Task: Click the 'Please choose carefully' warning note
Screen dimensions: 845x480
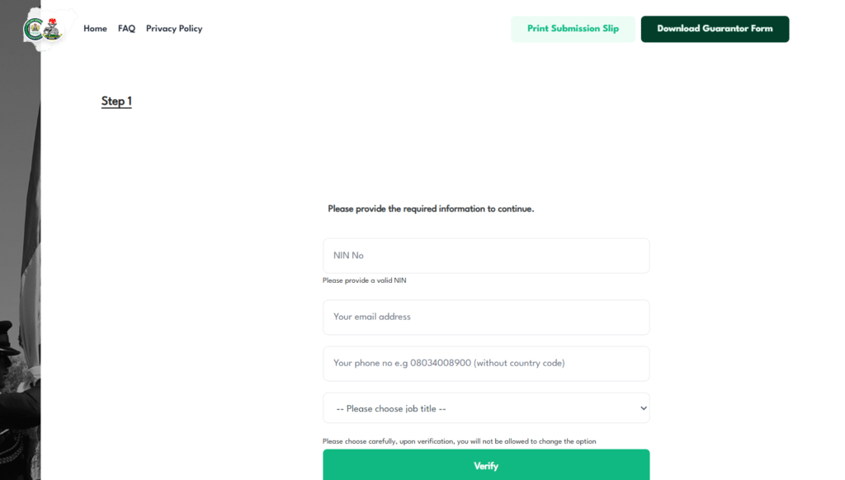Action: click(459, 441)
